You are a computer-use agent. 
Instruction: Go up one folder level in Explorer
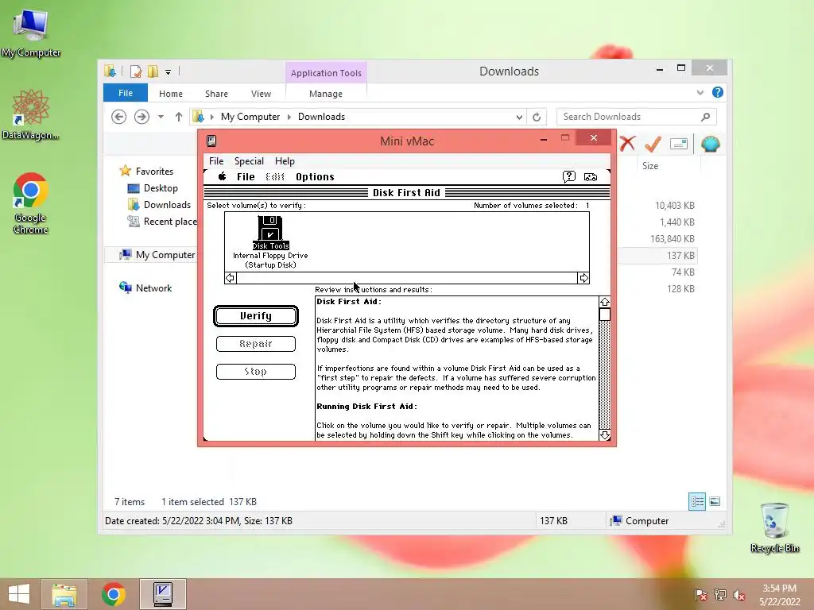(179, 117)
